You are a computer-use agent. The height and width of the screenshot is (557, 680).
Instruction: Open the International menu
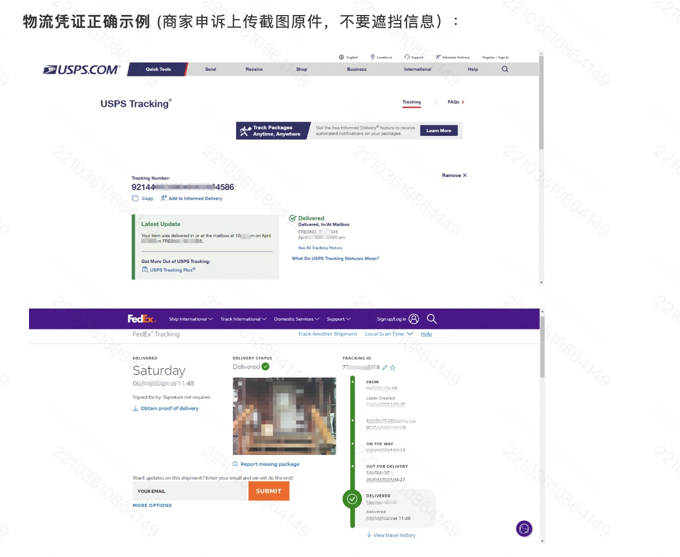point(417,69)
